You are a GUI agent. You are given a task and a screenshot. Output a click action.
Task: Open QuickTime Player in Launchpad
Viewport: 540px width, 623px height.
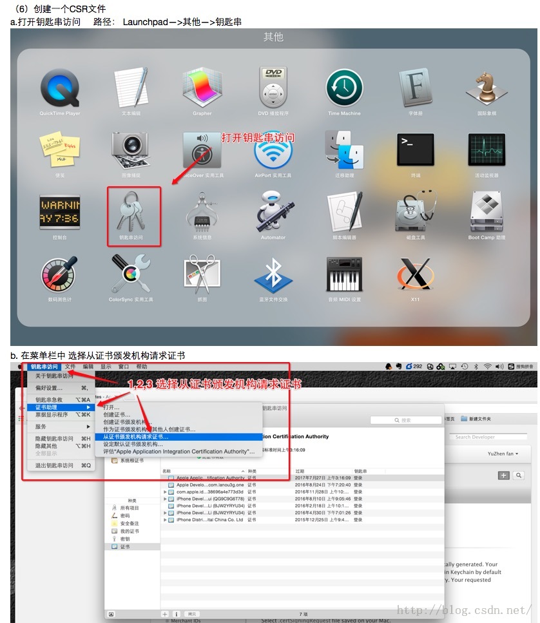coord(59,88)
